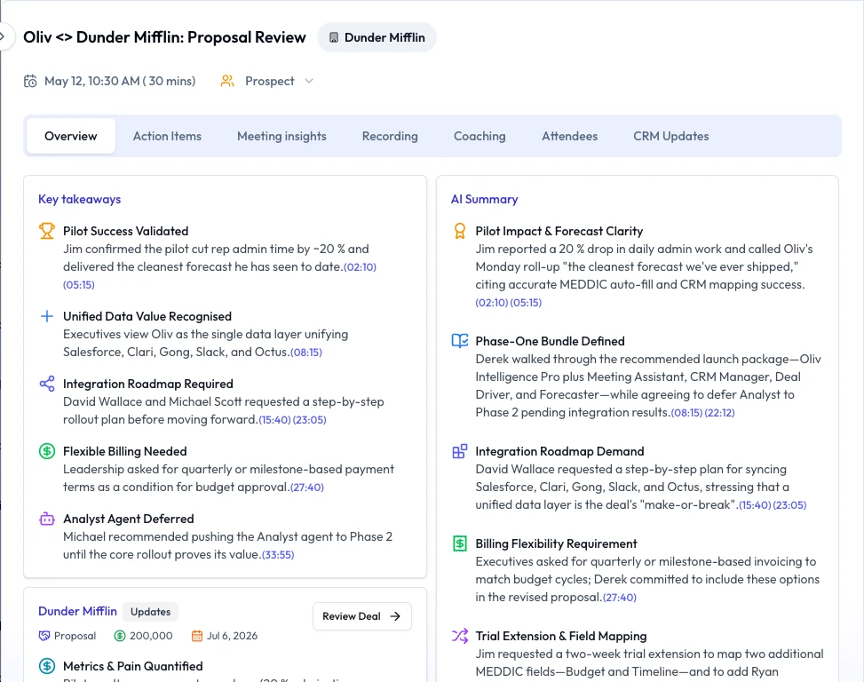
Task: Jump to timestamp 23:05 under Integration Roadmap Demand
Action: tap(789, 505)
